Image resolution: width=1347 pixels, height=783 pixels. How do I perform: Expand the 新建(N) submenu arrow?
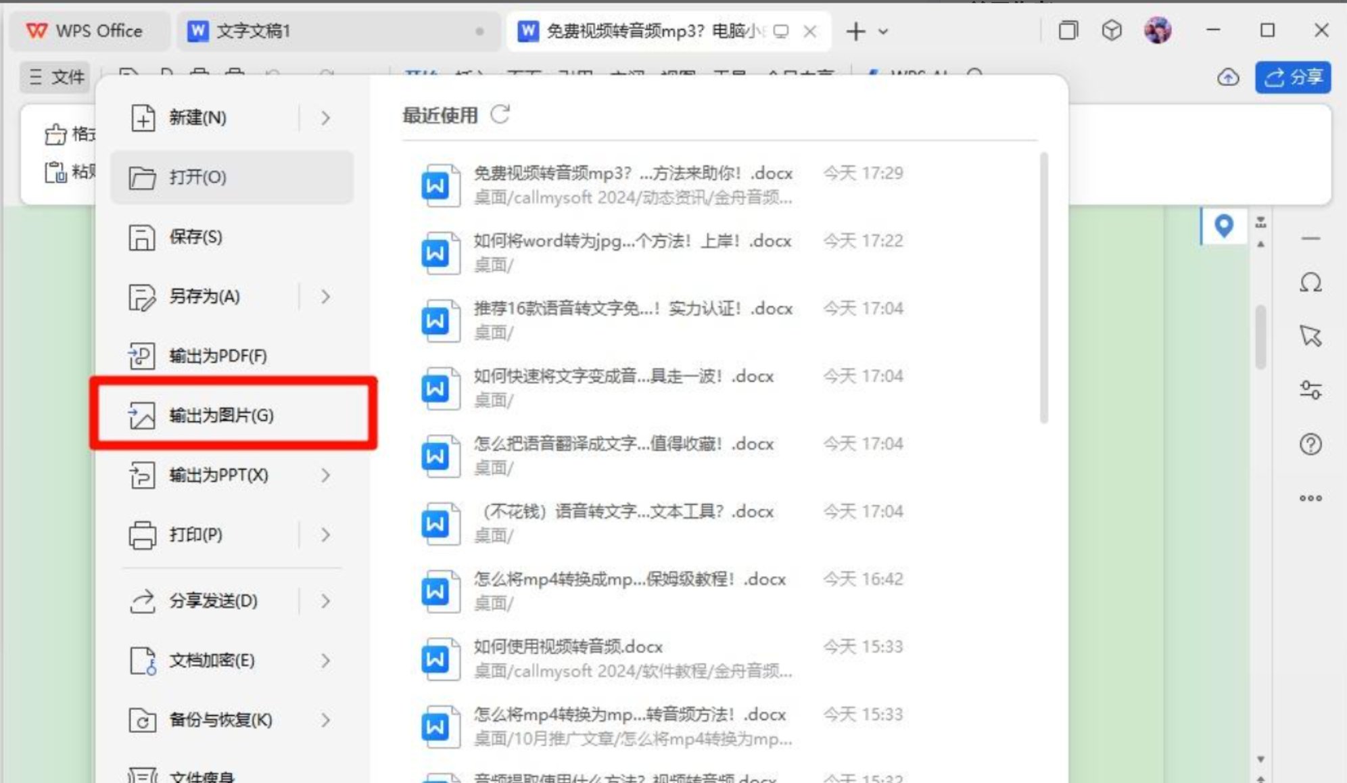325,118
